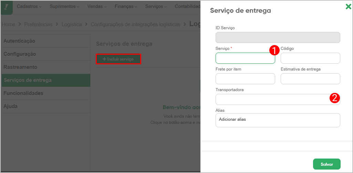
Task: Open the Preferências breadcrumb link
Action: click(38, 24)
